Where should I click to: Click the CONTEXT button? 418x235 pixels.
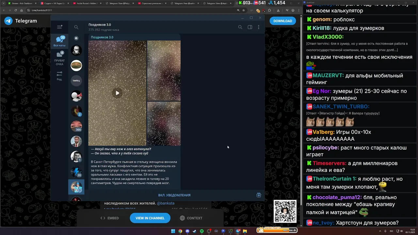tap(191, 218)
